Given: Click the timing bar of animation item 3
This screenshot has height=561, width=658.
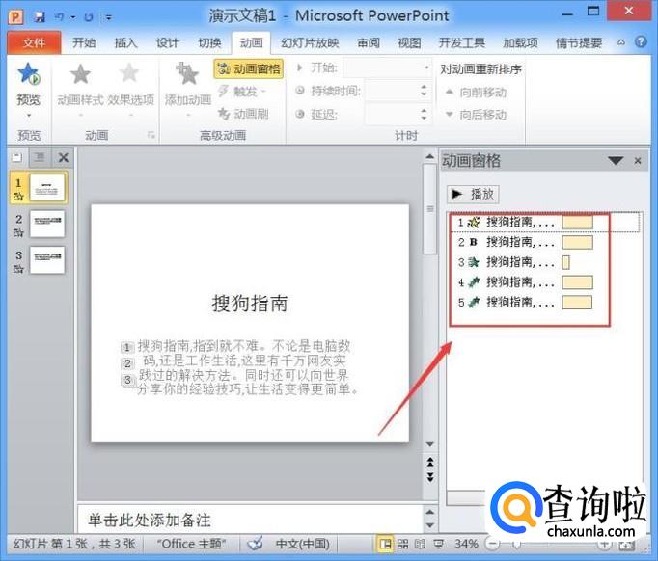Looking at the screenshot, I should pos(565,262).
